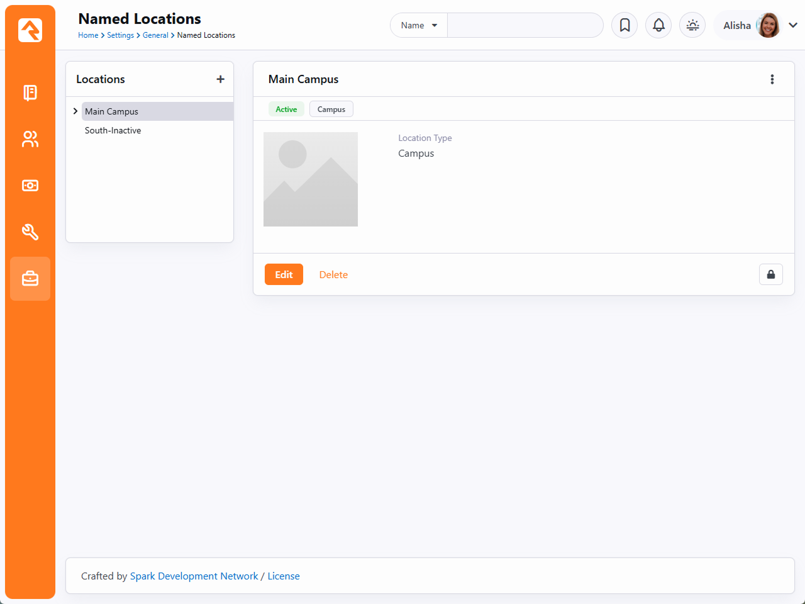Open the Finance money sidebar icon
Viewport: 805px width, 604px height.
pos(30,186)
